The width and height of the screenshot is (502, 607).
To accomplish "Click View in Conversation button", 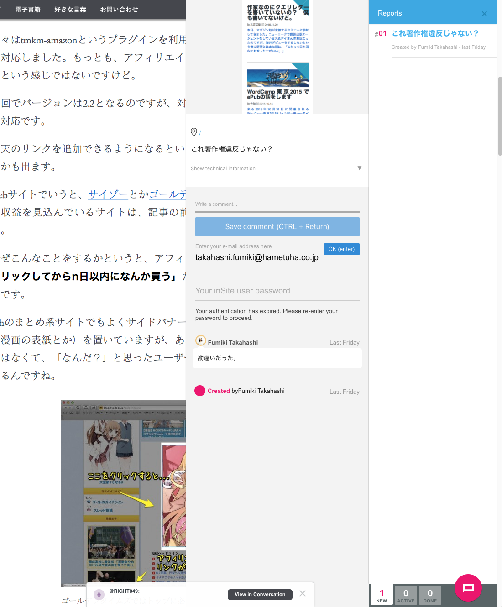I will coord(260,594).
